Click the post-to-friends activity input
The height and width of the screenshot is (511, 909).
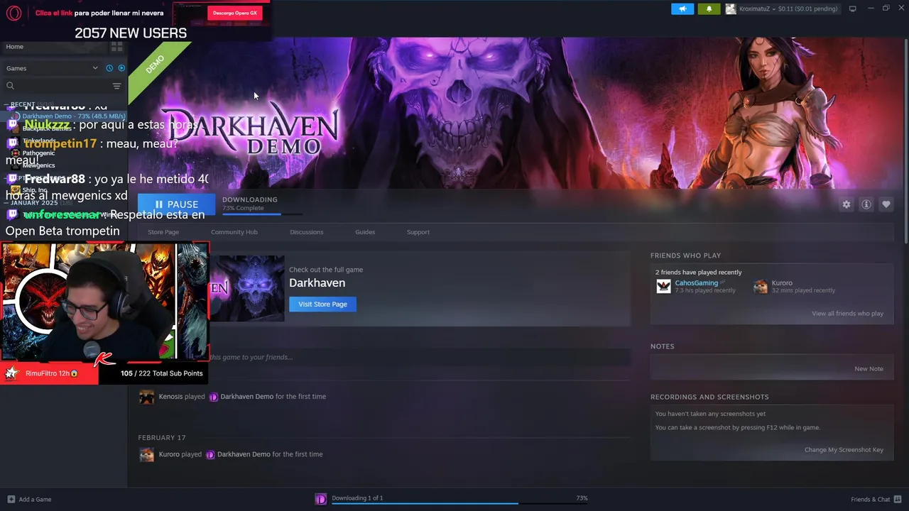(419, 357)
